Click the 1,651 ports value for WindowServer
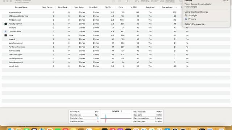This screenshot has width=232, height=130. click(122, 20)
